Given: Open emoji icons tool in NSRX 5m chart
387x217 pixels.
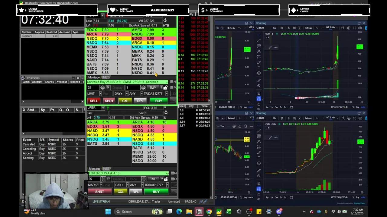Looking at the screenshot, I should point(259,73).
